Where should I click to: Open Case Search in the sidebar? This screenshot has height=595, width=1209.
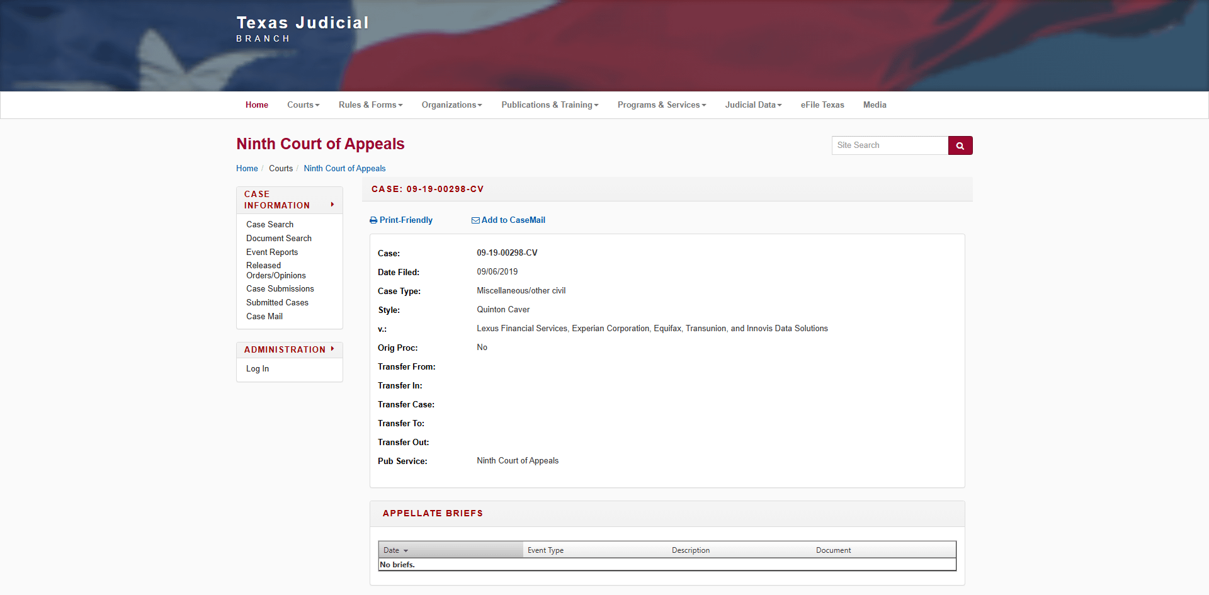(270, 225)
